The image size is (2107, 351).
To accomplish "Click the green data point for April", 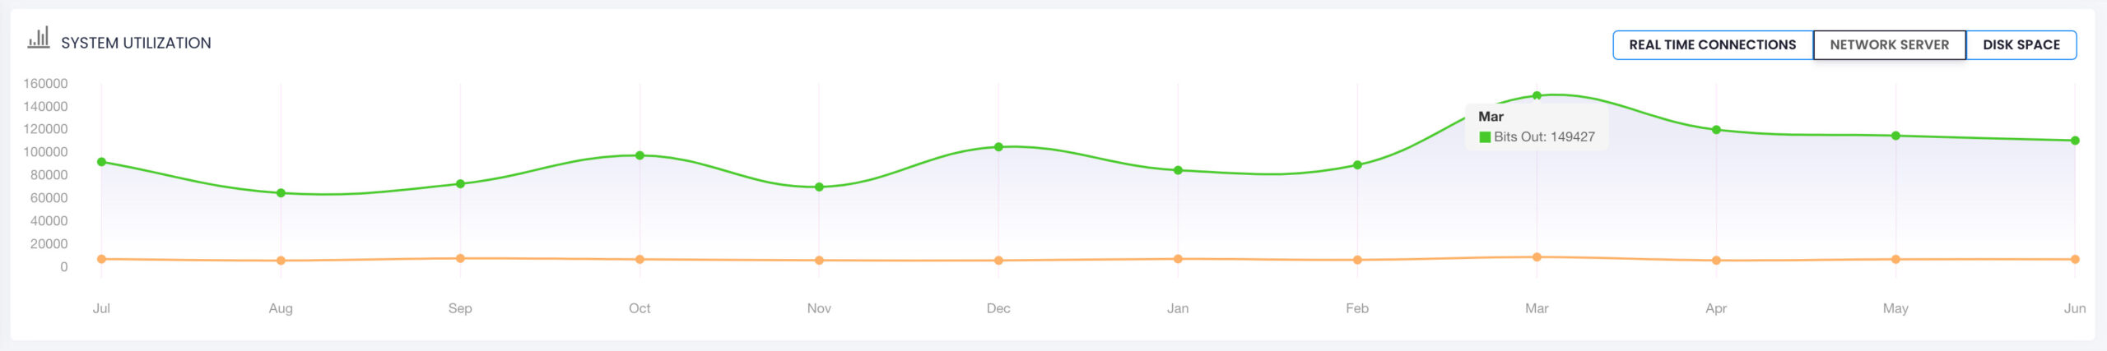I will click(1716, 130).
